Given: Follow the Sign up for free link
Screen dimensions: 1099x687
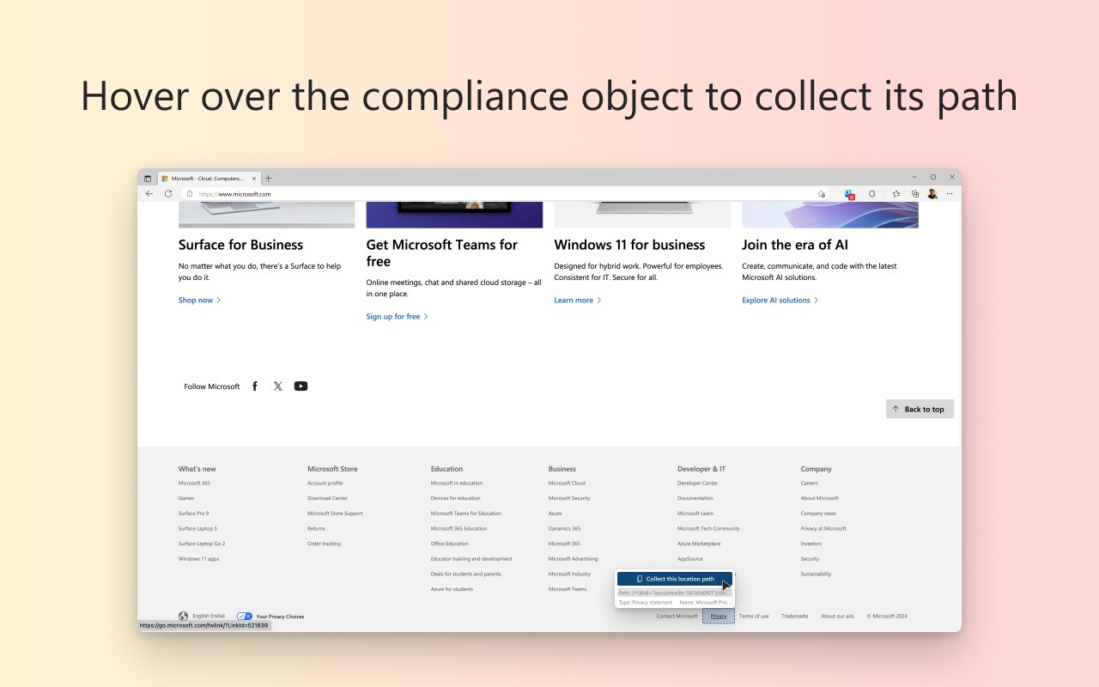Looking at the screenshot, I should pos(397,316).
